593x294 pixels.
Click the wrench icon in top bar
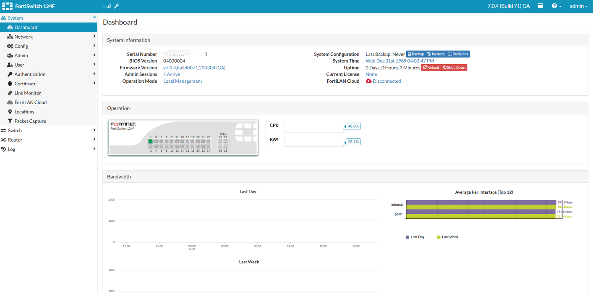tap(117, 6)
